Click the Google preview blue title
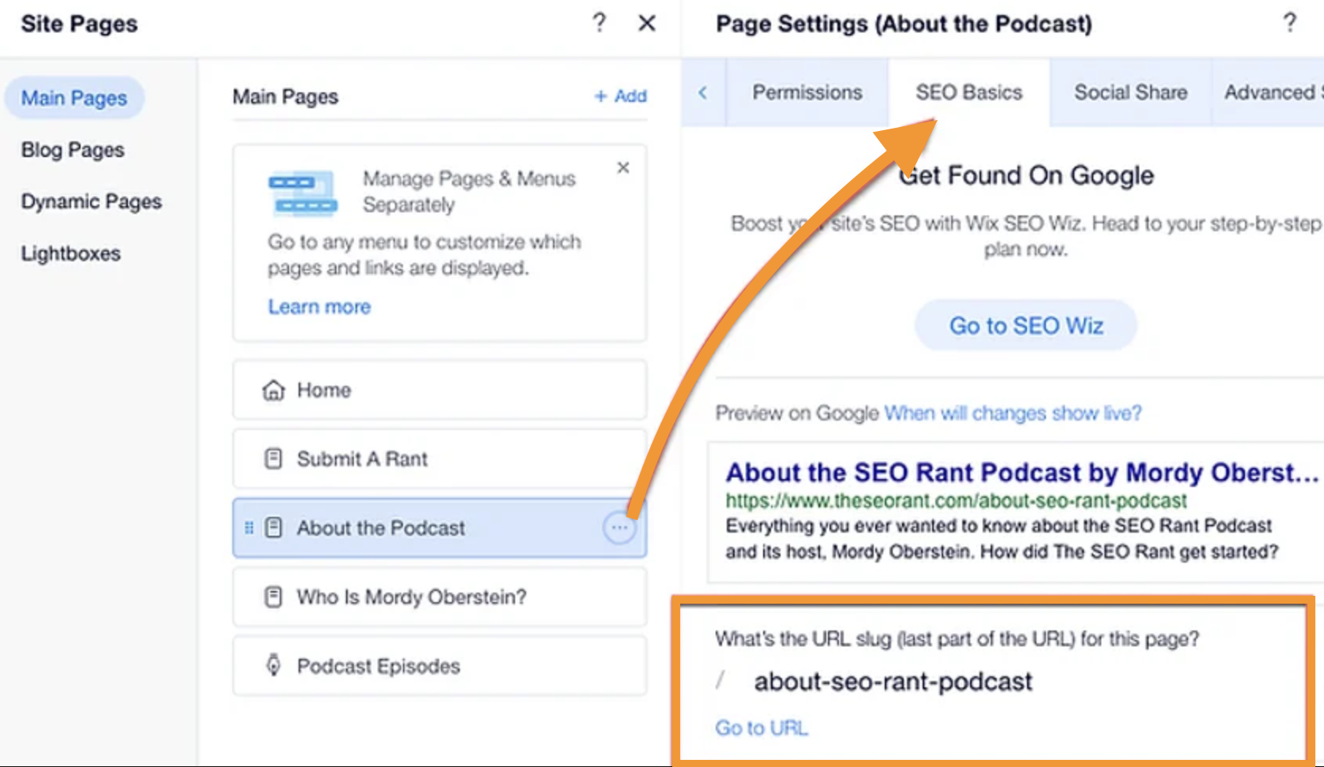This screenshot has height=767, width=1324. [1022, 472]
